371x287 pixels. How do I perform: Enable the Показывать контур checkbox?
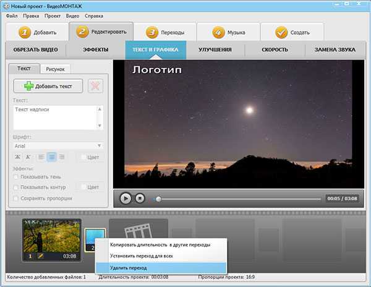(16, 187)
